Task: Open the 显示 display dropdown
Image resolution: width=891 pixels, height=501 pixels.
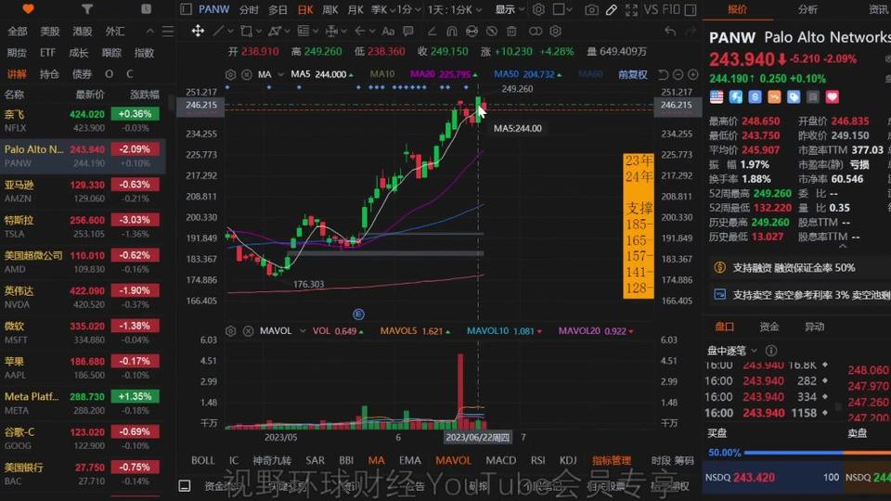Action: coord(510,9)
